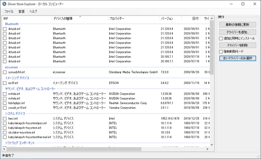
Task: Check the es3t.inf driver checkbox
Action: pos(5,83)
